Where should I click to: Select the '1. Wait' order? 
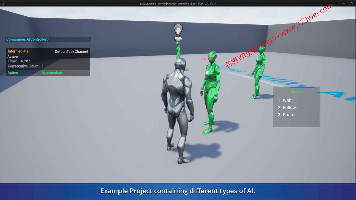pyautogui.click(x=285, y=100)
